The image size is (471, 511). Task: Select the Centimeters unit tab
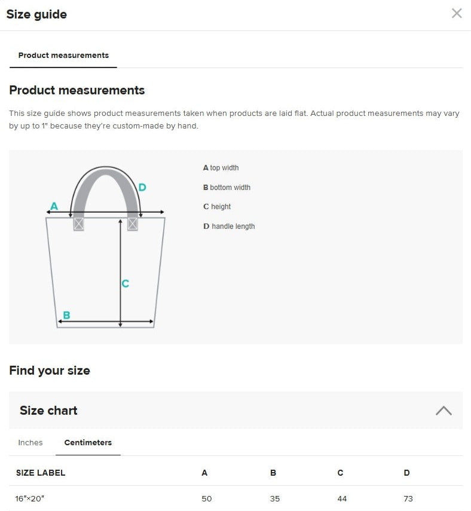88,442
